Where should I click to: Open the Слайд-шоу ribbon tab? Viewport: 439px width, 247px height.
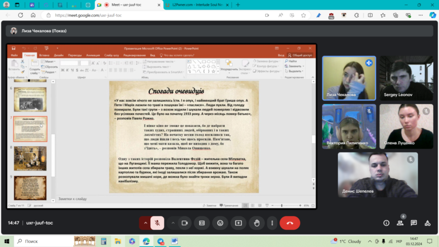[111, 55]
